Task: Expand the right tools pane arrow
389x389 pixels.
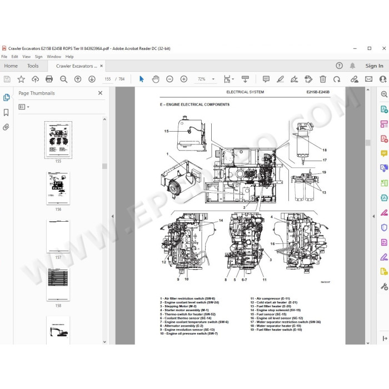Action: (385, 338)
